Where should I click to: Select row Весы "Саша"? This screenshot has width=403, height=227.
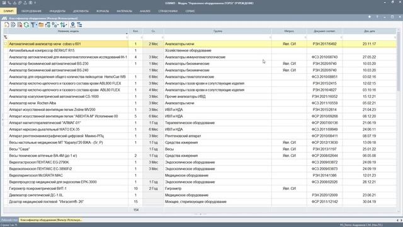tap(200, 149)
